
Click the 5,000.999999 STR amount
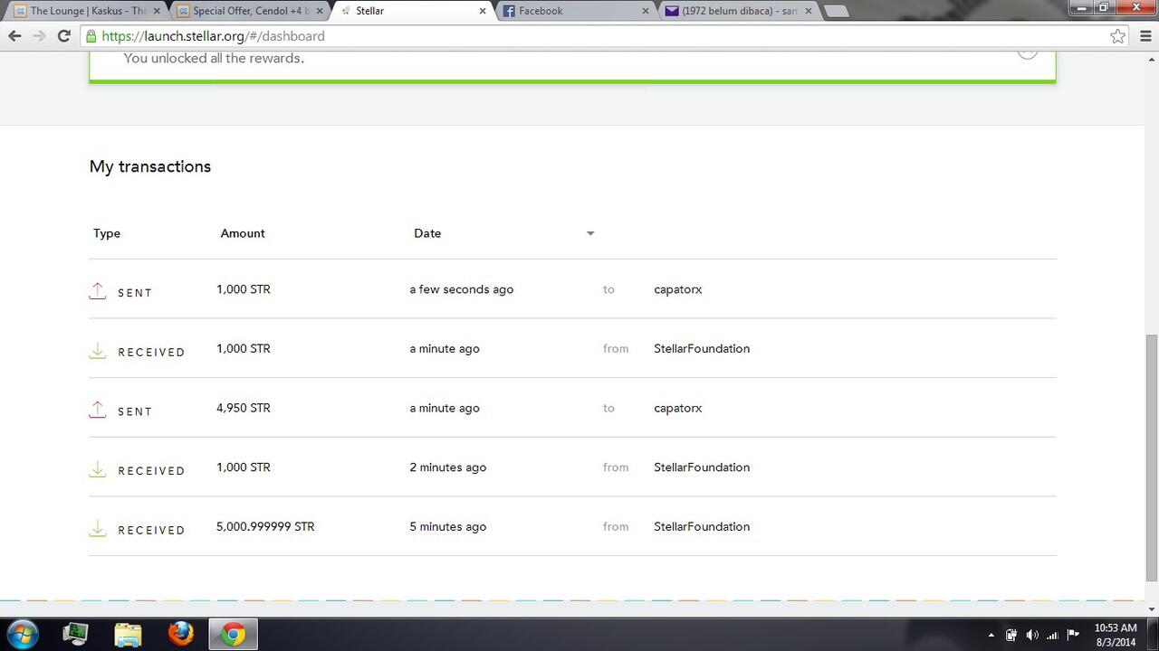point(265,526)
